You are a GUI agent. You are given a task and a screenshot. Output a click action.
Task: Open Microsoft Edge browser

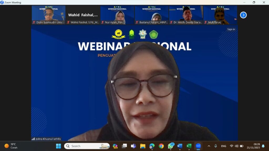pyautogui.click(x=152, y=146)
